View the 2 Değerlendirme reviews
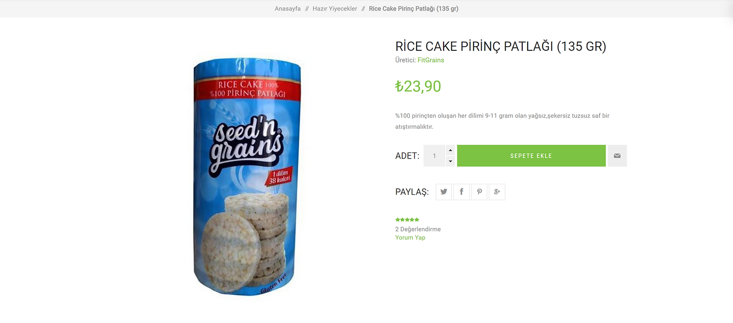This screenshot has height=323, width=733. pyautogui.click(x=418, y=229)
